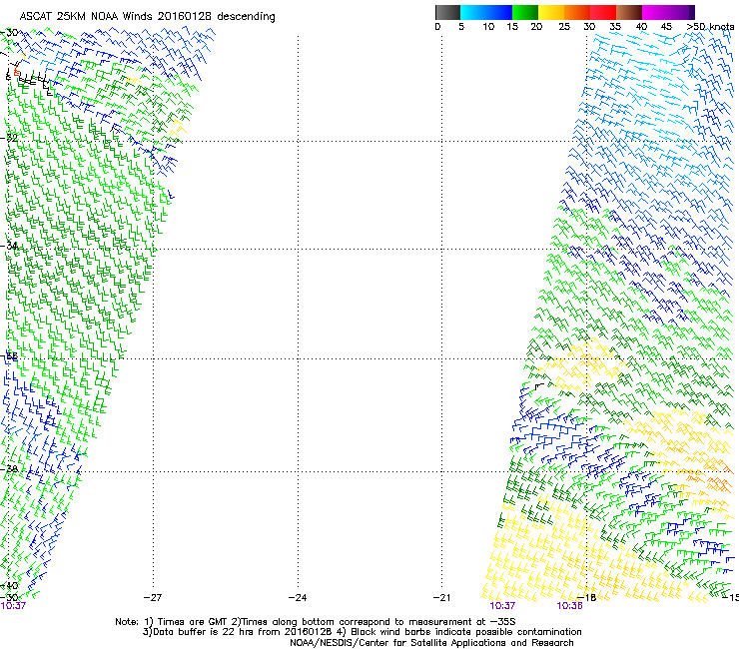The height and width of the screenshot is (649, 739).
Task: Click the single red wind barb in the left swath
Action: (x=17, y=72)
